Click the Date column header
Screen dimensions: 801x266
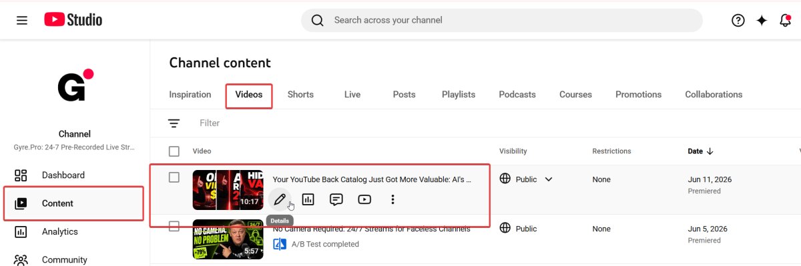click(695, 151)
